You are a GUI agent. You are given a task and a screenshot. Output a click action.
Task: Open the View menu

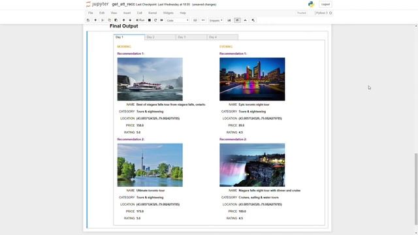click(114, 13)
